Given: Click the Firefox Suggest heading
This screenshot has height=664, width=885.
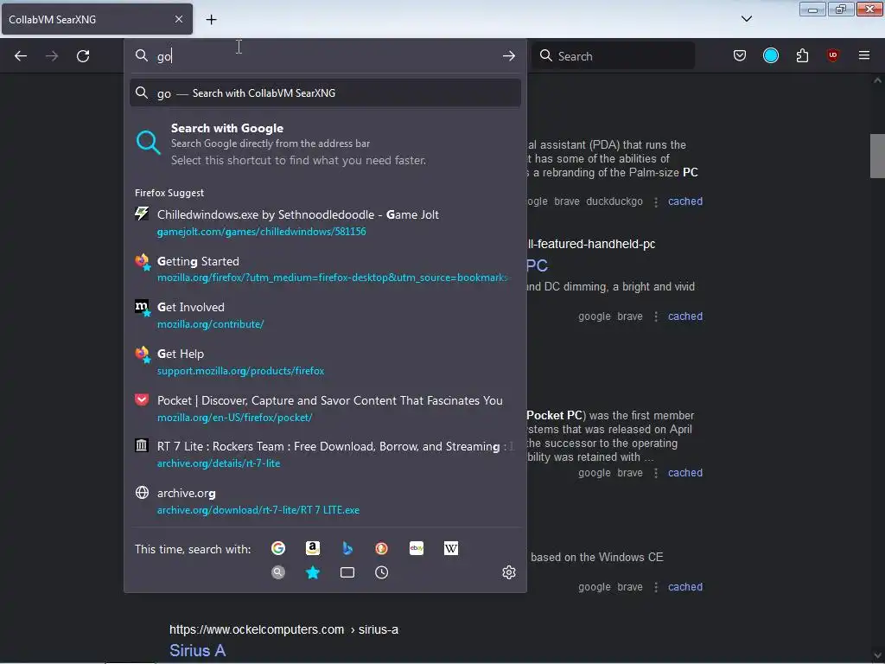Looking at the screenshot, I should pyautogui.click(x=169, y=193).
